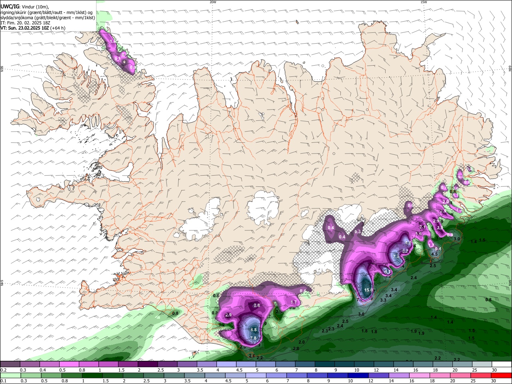Click the '7.8' precipitation value on the map
This screenshot has height=384, width=512.
click(x=253, y=338)
